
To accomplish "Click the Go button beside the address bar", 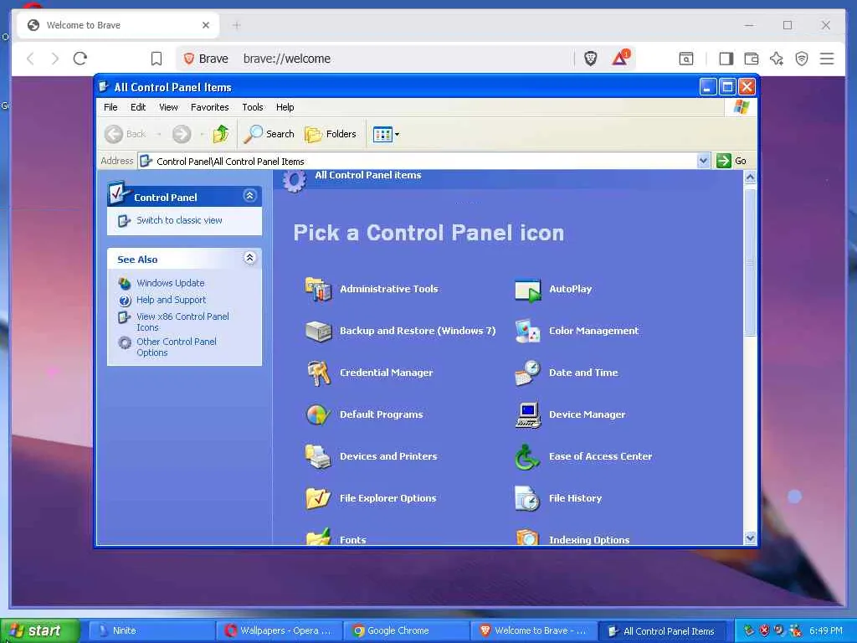I will (x=731, y=161).
